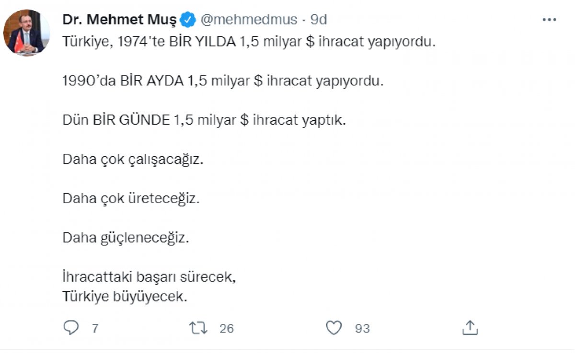Click the reply speech-bubble icon
The height and width of the screenshot is (357, 575).
coord(71,328)
